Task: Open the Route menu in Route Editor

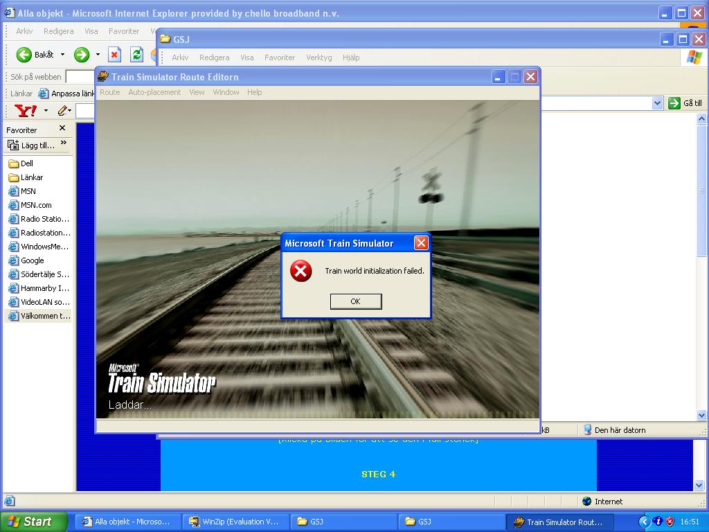Action: point(110,92)
